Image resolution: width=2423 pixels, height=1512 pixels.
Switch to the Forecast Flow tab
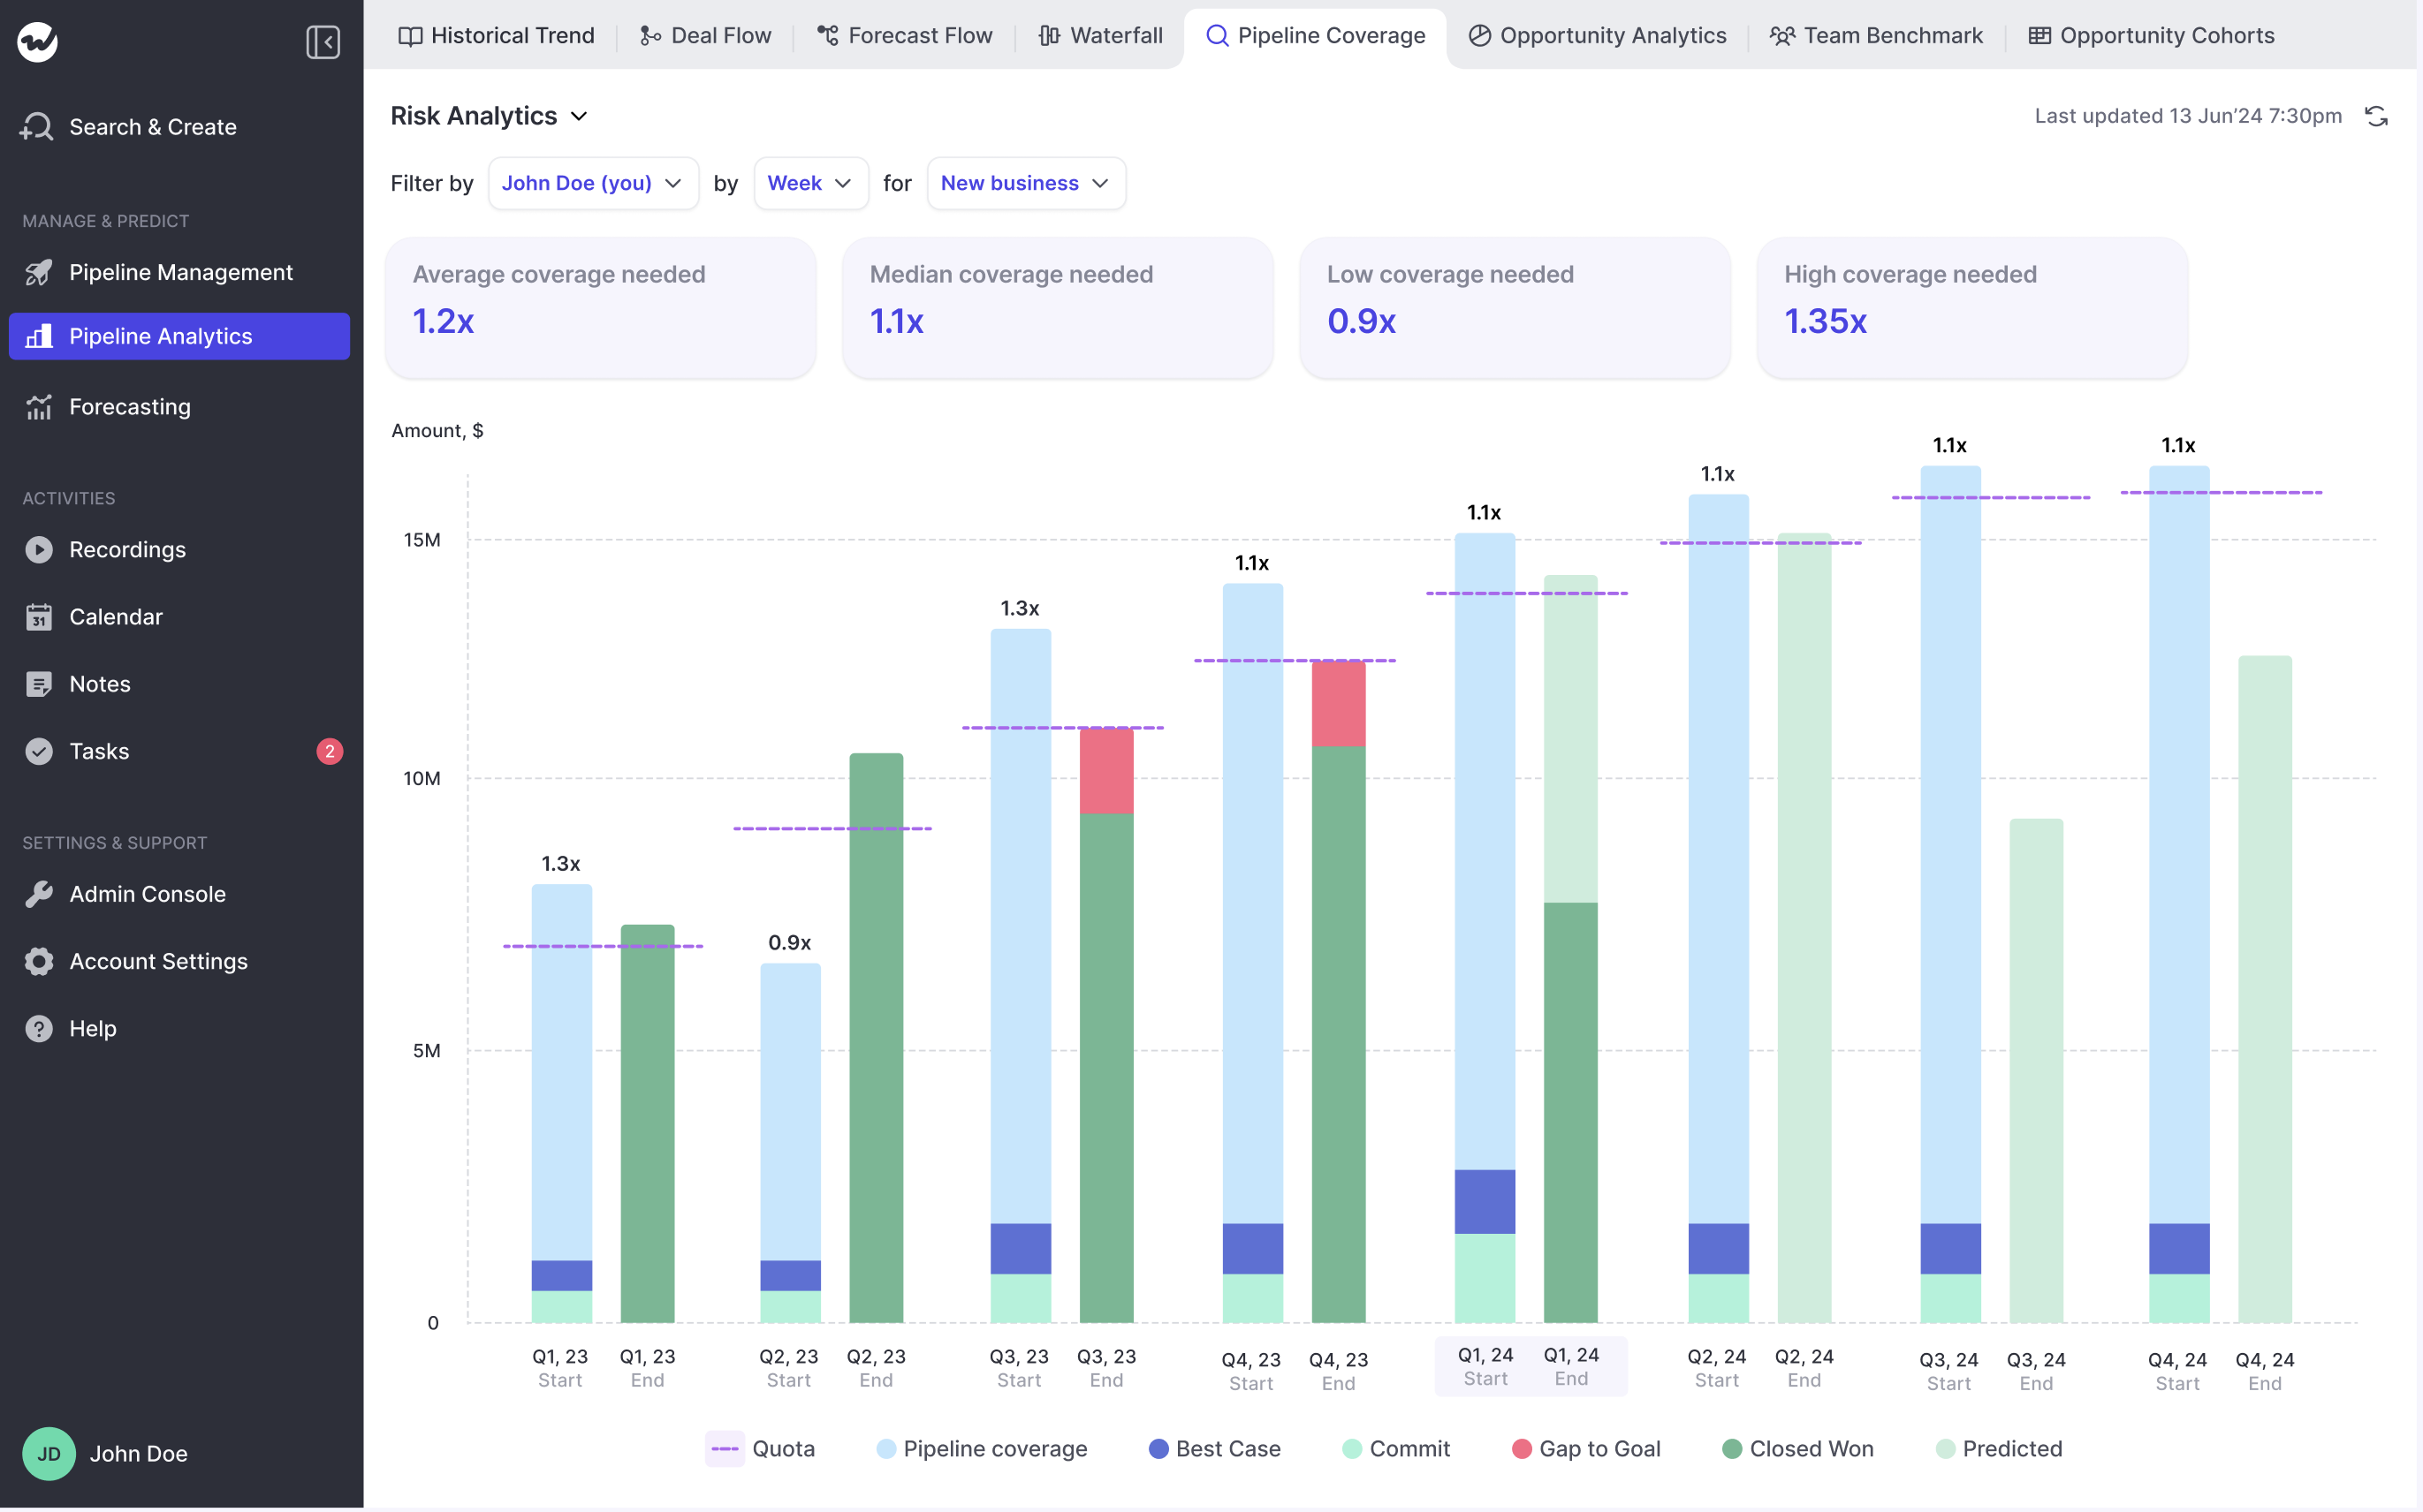coord(906,36)
